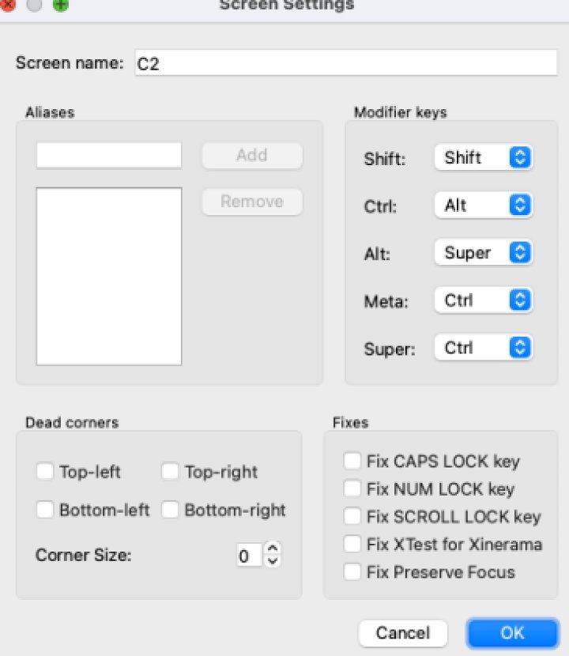Screen dimensions: 569x656
Task: Open the Ctrl modifier key dropdown
Action: [x=483, y=205]
